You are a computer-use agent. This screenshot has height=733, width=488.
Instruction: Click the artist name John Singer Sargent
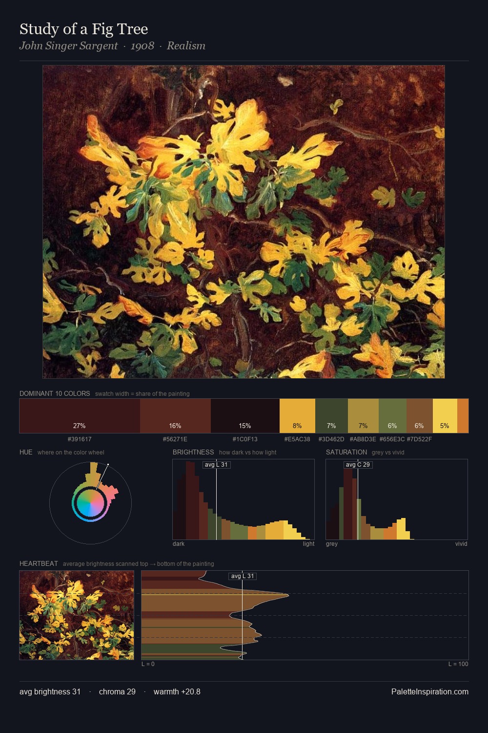(x=68, y=46)
